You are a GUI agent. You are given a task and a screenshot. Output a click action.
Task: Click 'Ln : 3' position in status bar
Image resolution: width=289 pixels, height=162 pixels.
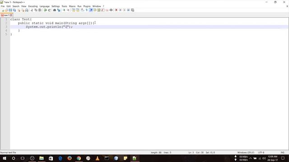point(191,153)
